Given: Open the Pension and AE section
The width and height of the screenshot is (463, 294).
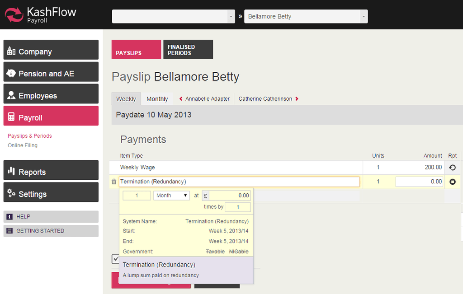Looking at the screenshot, I should [51, 74].
